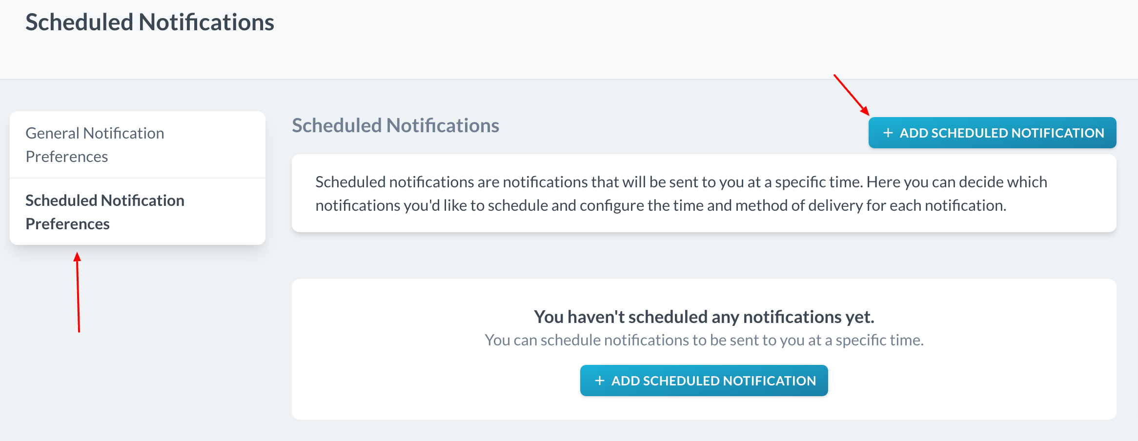
Task: Click the red arrow pointing at sidebar menu
Action: (78, 292)
